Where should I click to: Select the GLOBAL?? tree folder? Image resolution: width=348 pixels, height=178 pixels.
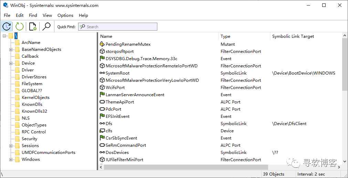coord(32,91)
